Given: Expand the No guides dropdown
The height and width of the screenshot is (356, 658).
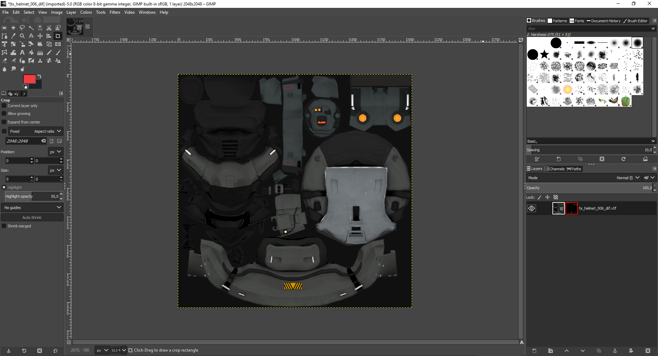Looking at the screenshot, I should click(x=32, y=208).
